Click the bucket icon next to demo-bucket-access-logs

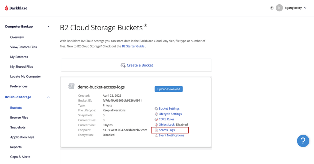[x=71, y=87]
